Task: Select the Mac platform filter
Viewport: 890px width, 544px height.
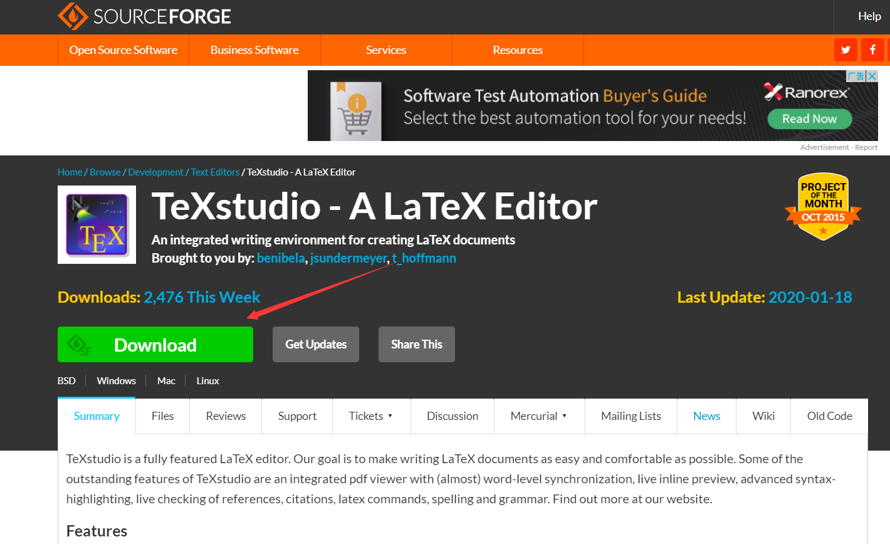Action: [166, 380]
